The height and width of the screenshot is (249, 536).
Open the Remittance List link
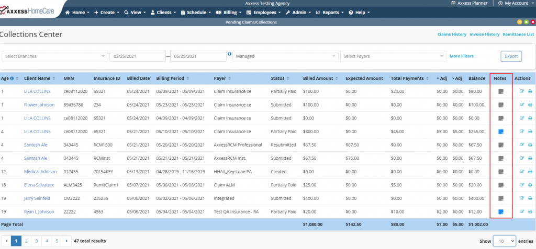[x=518, y=34]
